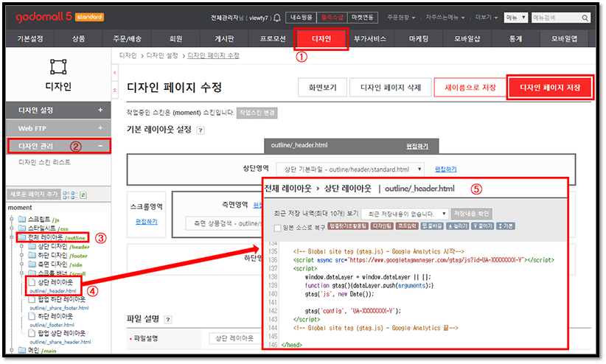Open the 프로모션 top menu

(x=273, y=38)
